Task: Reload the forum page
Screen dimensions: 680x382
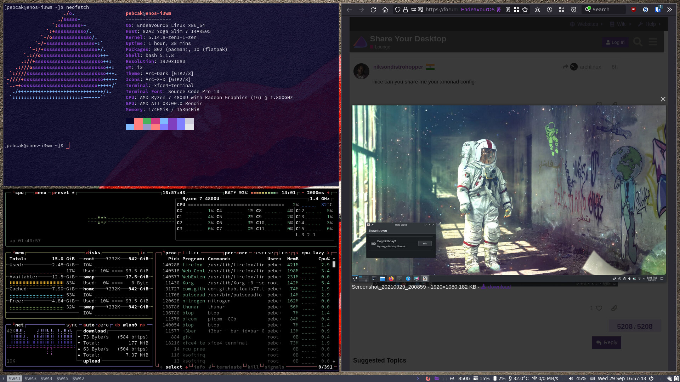Action: (373, 10)
